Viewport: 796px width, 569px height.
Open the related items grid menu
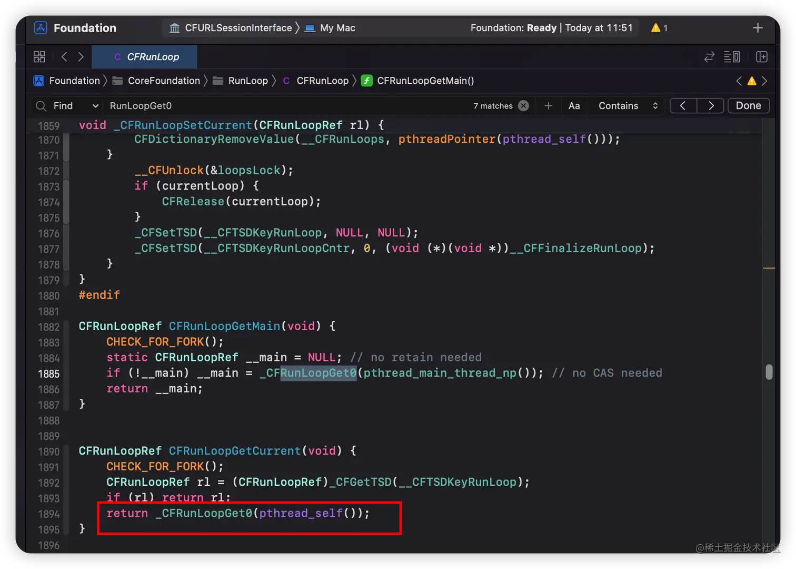39,56
